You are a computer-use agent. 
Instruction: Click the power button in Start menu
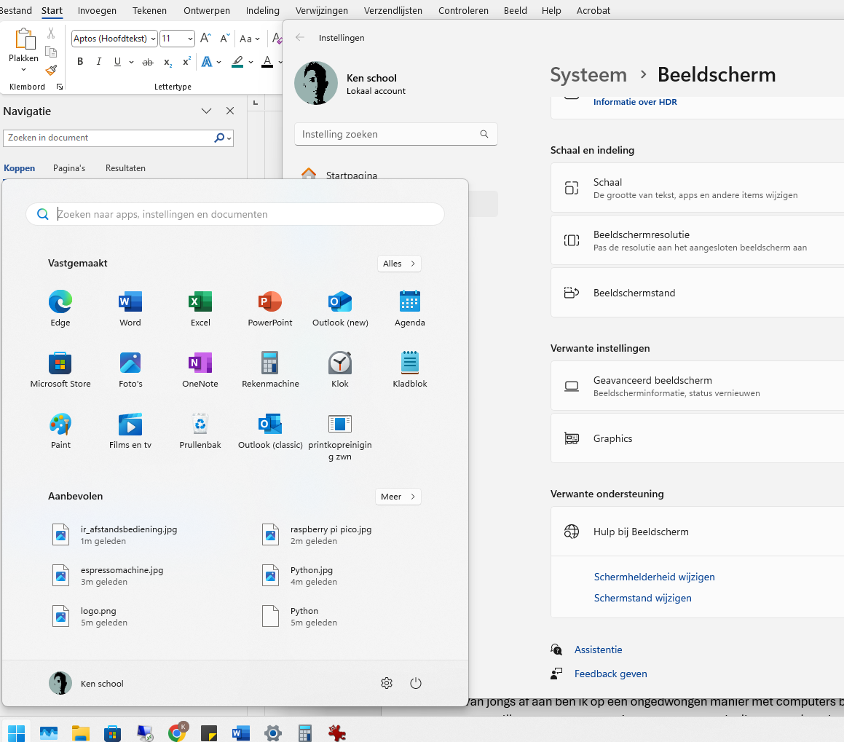[x=416, y=683]
